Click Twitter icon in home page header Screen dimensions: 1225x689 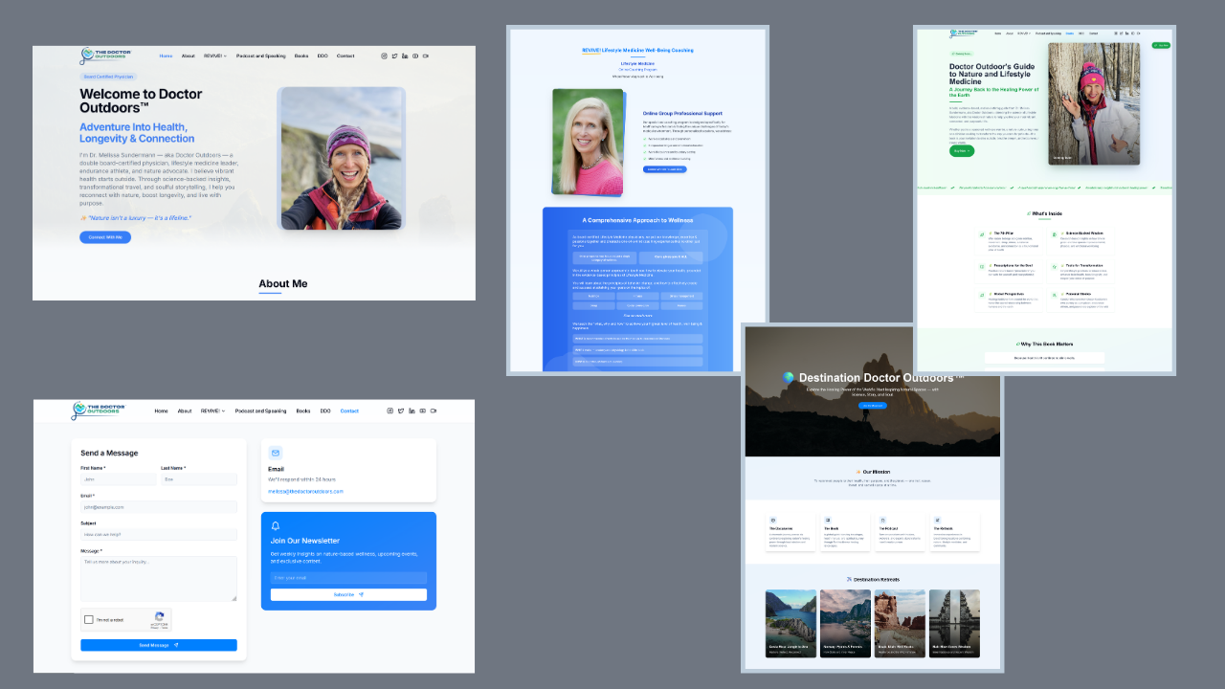pos(394,56)
